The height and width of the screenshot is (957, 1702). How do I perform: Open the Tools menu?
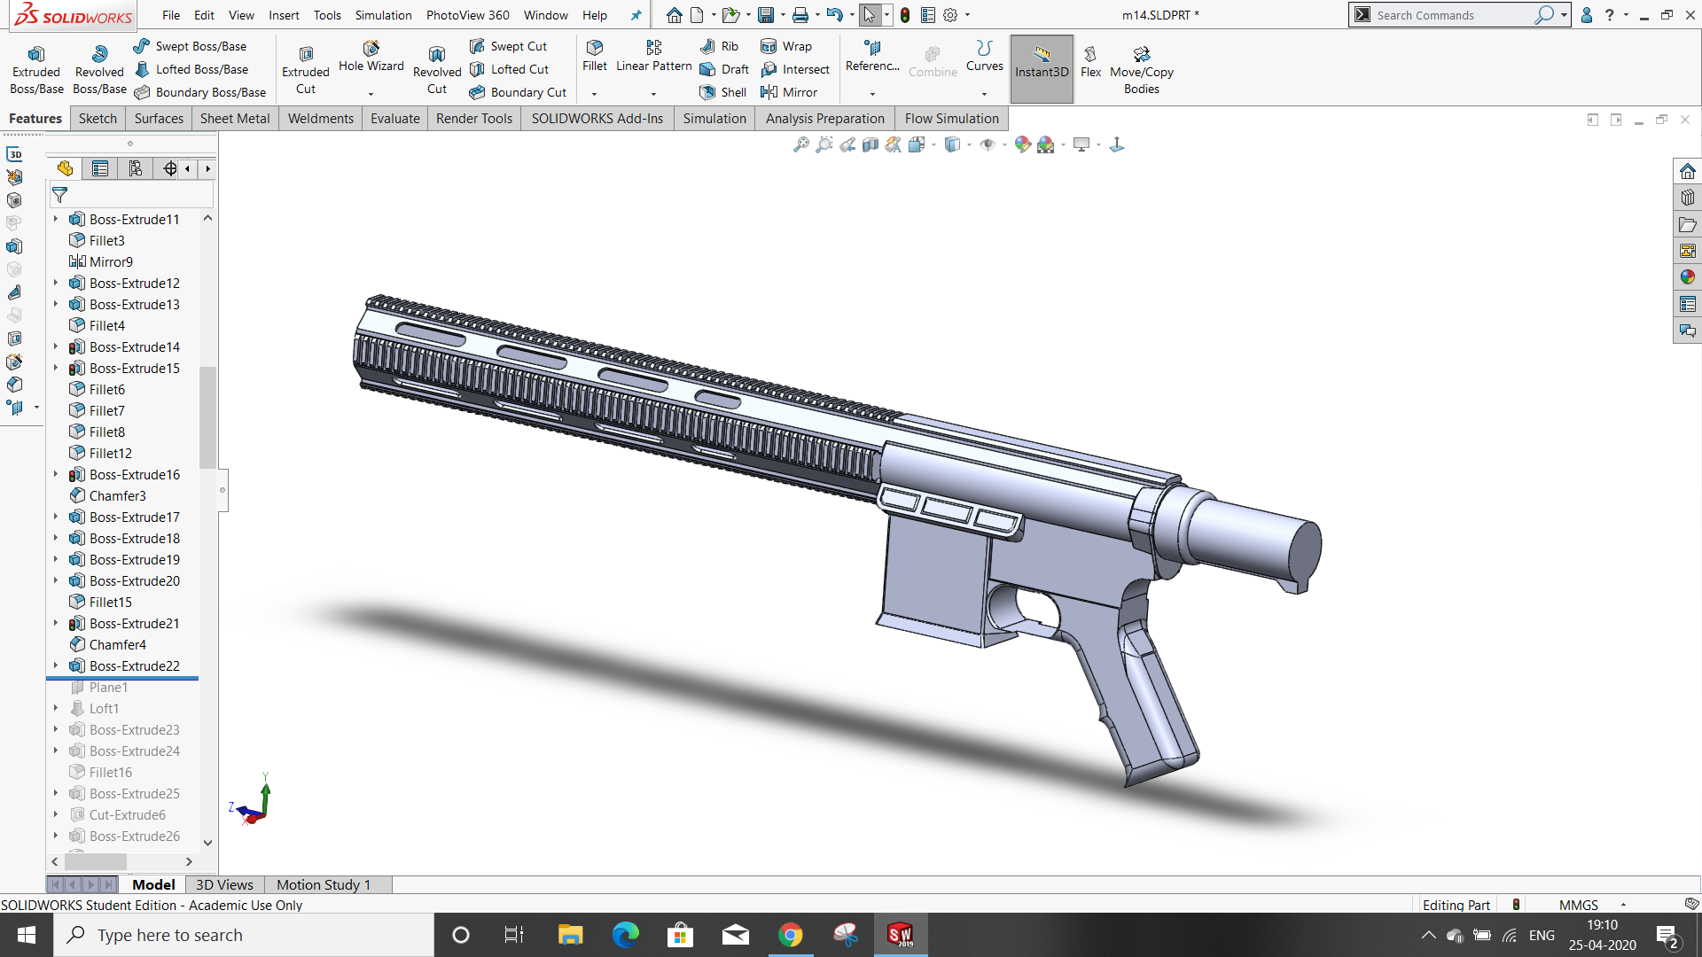pyautogui.click(x=327, y=15)
